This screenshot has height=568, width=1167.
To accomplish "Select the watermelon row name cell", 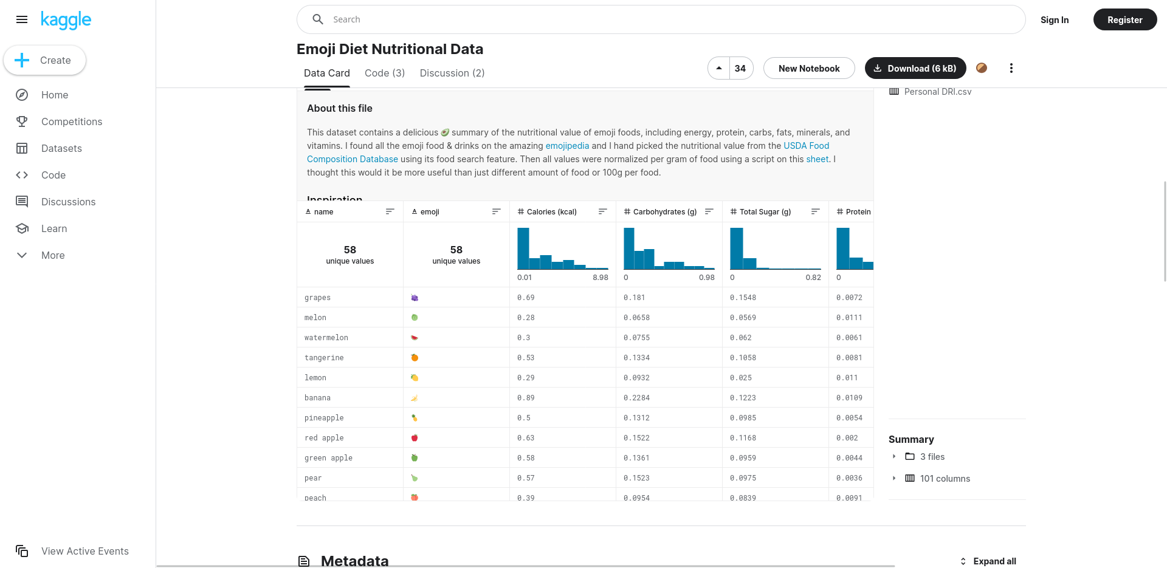I will point(350,338).
